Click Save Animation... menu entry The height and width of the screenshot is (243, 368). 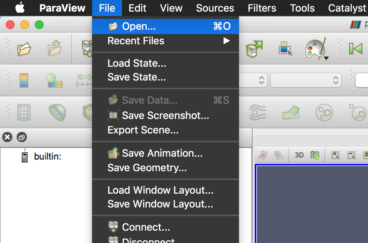pyautogui.click(x=162, y=153)
